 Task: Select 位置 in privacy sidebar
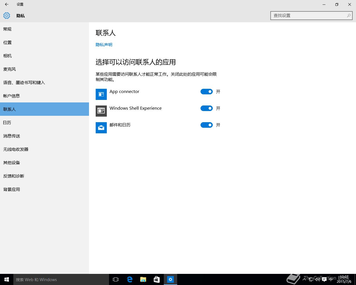(44, 42)
